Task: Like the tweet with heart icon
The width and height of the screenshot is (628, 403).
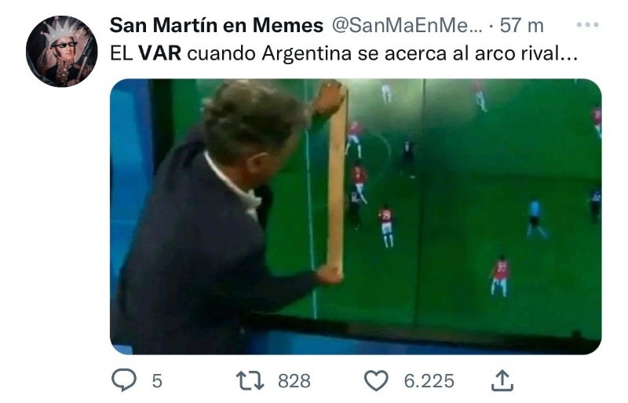Action: click(x=376, y=380)
